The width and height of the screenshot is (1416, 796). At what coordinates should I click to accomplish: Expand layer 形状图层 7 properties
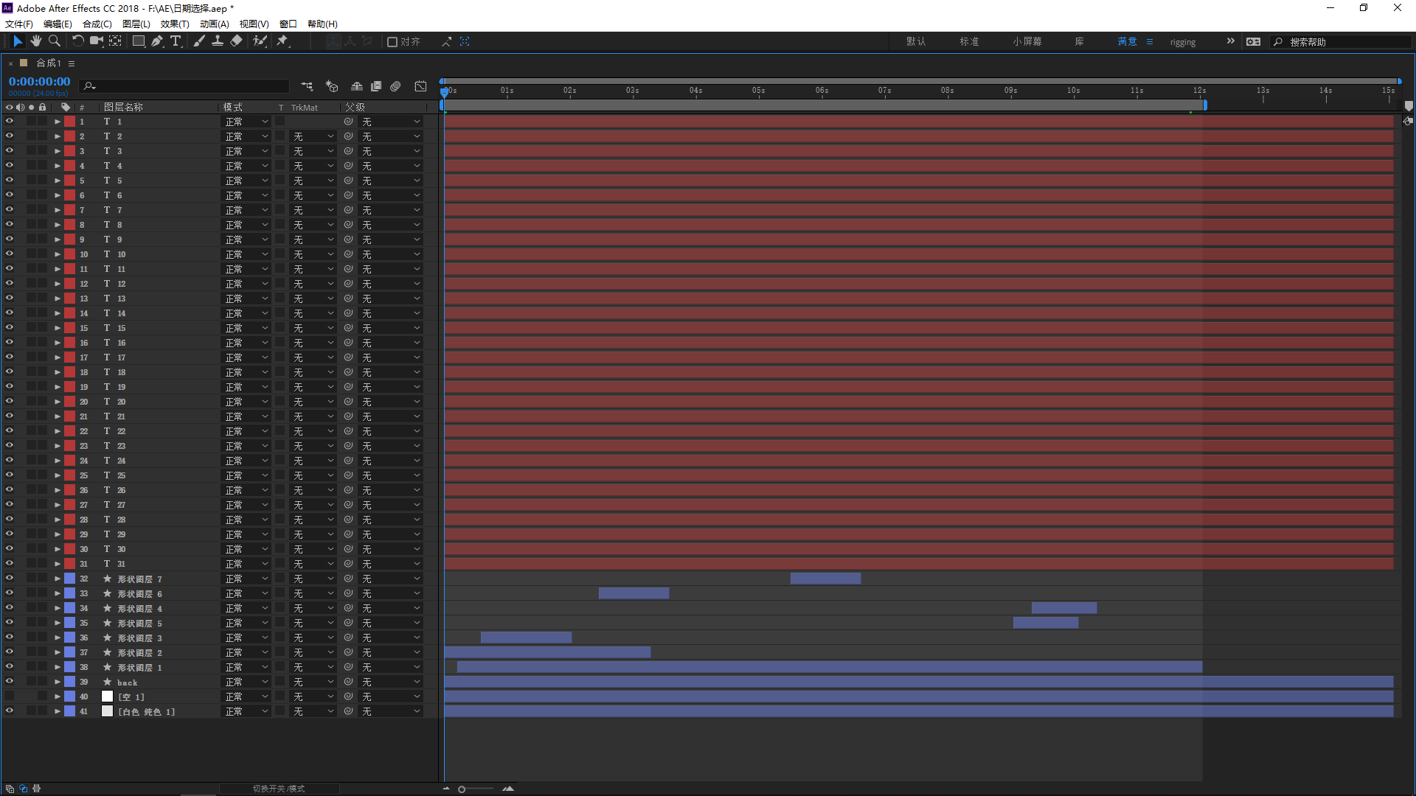click(57, 579)
